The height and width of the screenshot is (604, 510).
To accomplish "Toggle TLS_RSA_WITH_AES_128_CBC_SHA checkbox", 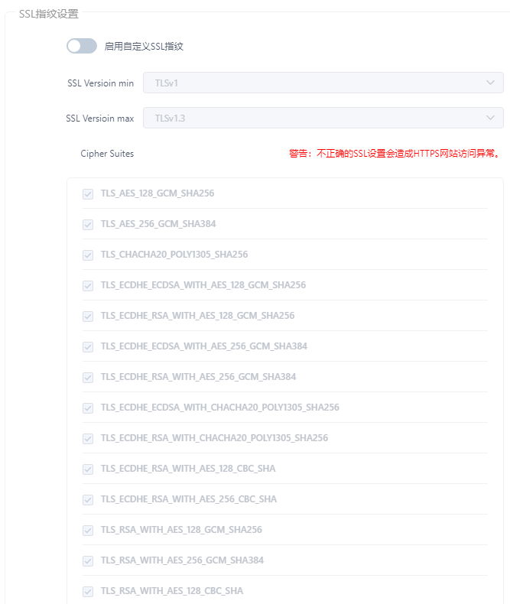I will pyautogui.click(x=88, y=592).
